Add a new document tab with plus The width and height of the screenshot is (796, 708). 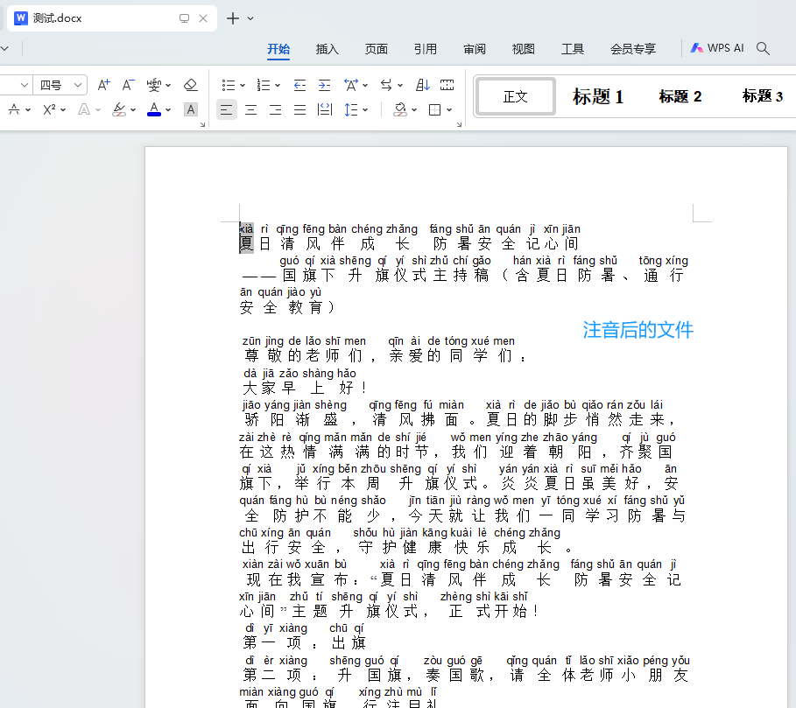(233, 18)
